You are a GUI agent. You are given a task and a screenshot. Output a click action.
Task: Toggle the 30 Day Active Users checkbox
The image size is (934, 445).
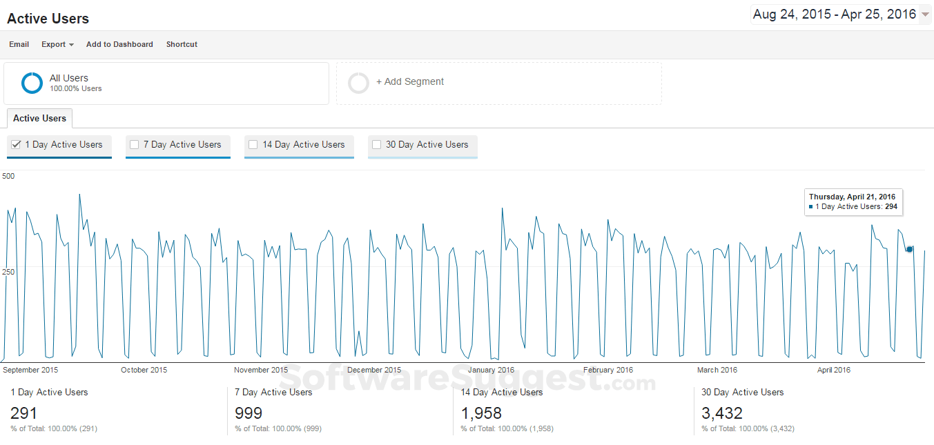coord(377,145)
